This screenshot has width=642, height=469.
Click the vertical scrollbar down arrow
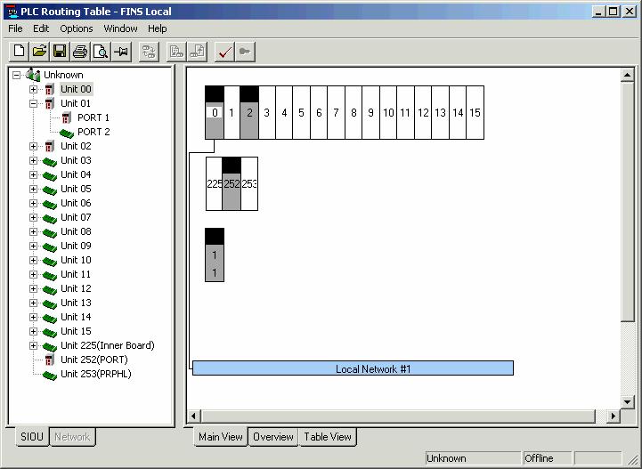[627, 401]
